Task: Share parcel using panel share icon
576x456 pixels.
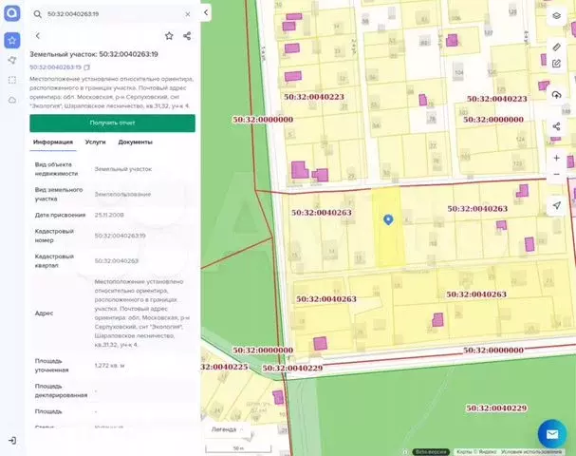Action: [x=187, y=36]
